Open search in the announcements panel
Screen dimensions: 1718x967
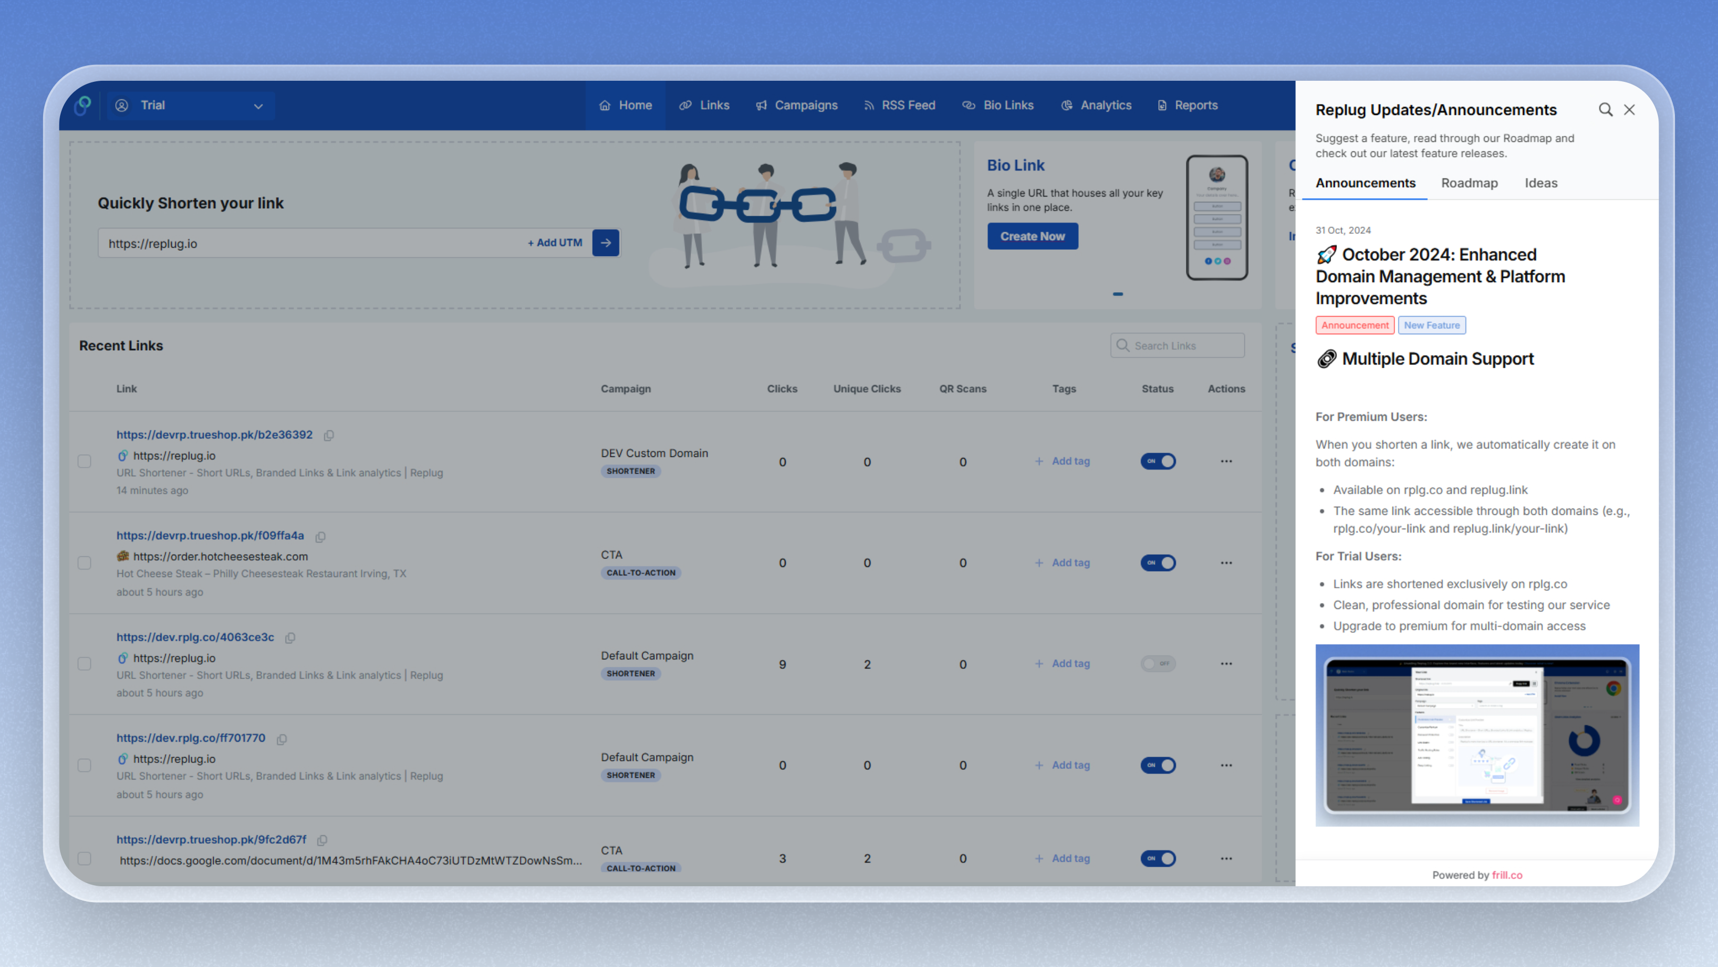pos(1605,110)
